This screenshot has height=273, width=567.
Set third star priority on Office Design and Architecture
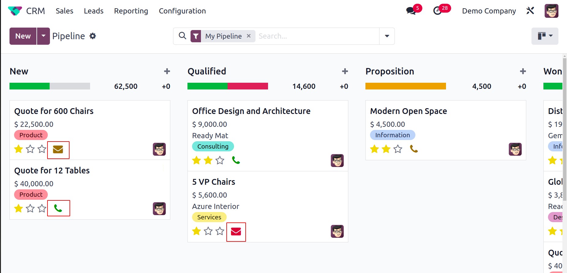pos(220,160)
